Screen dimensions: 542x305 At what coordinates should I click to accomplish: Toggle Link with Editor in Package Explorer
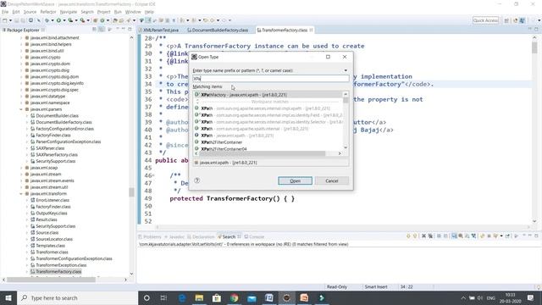click(102, 30)
